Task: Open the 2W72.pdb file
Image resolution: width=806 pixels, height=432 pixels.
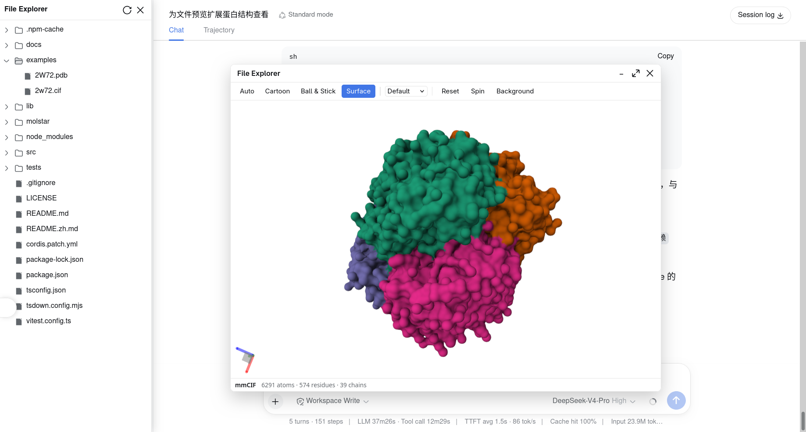Action: [x=51, y=75]
